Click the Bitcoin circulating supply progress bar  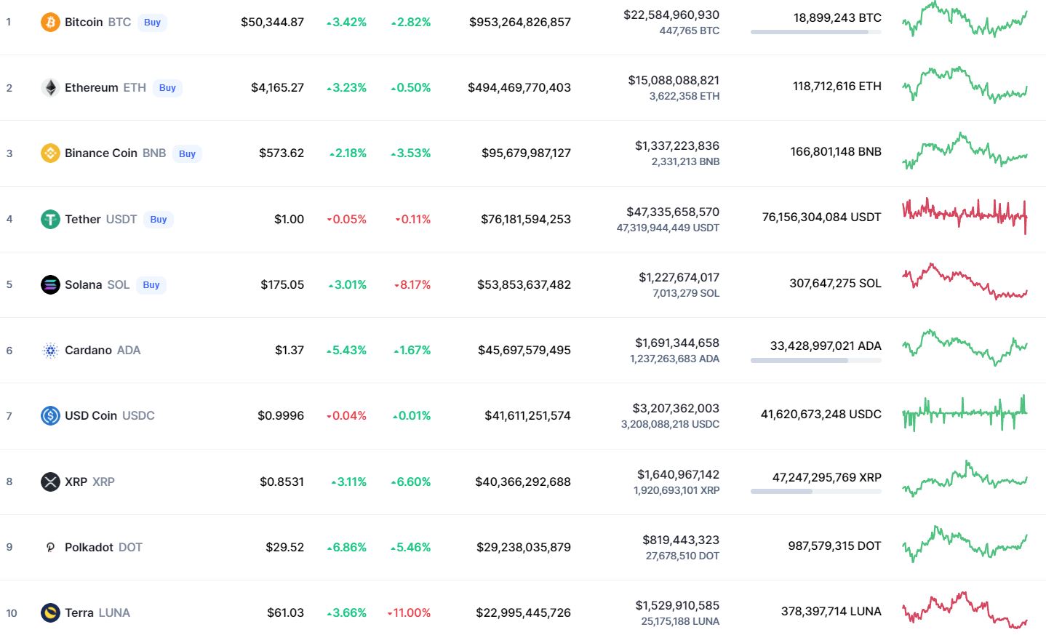pyautogui.click(x=815, y=32)
